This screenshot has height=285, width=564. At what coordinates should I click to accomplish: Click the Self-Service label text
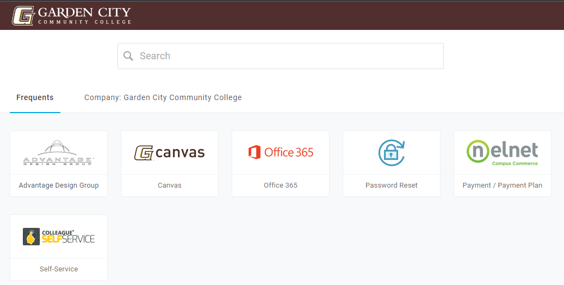click(x=59, y=269)
